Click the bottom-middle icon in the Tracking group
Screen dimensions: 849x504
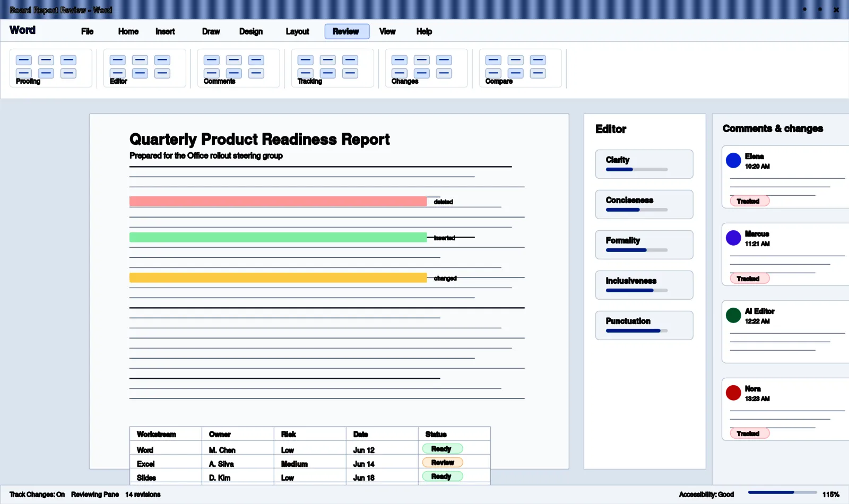point(328,73)
